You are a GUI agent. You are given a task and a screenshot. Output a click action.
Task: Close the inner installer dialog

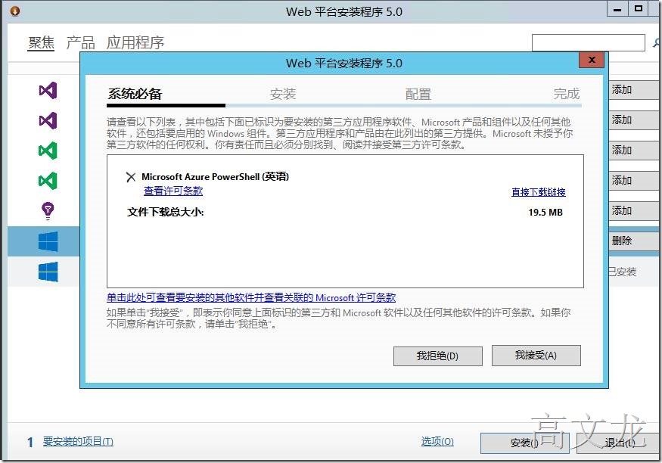point(592,60)
